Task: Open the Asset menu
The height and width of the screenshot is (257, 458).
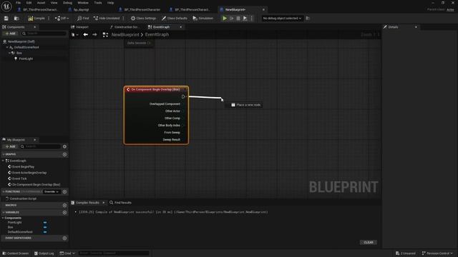Action: [x=42, y=3]
